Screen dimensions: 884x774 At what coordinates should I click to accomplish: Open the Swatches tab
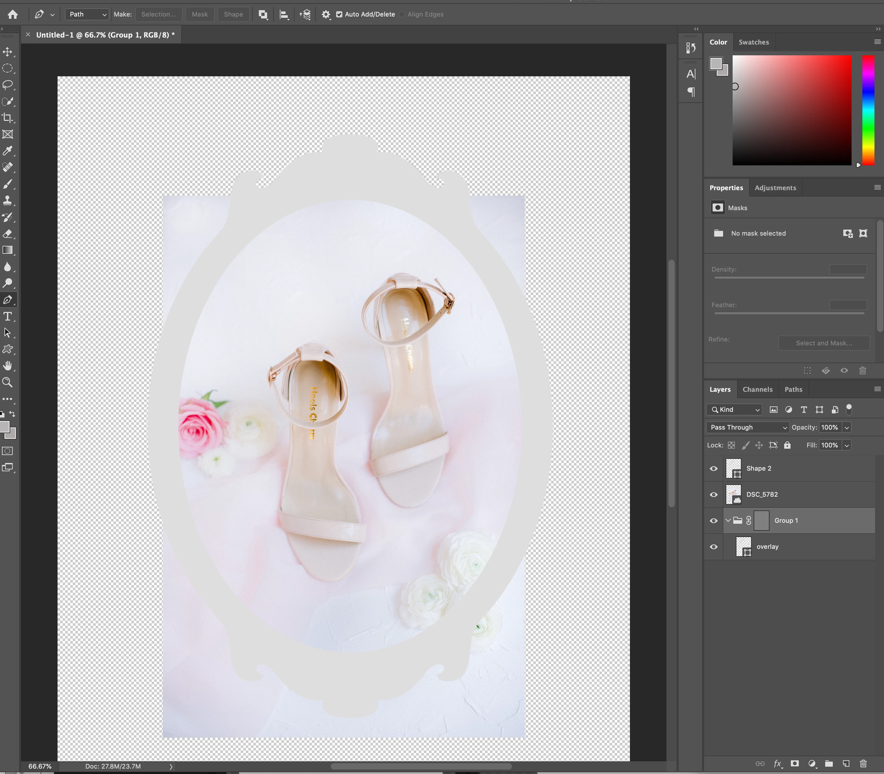point(753,42)
